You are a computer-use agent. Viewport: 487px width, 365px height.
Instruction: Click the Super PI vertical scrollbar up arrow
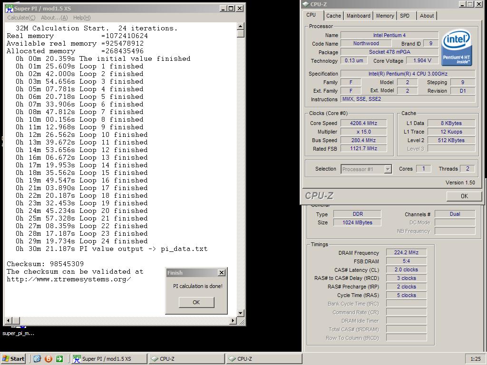(240, 26)
